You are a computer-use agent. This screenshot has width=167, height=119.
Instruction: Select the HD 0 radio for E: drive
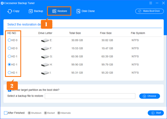9,40
